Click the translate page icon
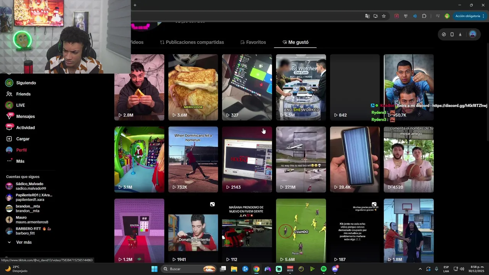This screenshot has width=489, height=275. tap(367, 16)
